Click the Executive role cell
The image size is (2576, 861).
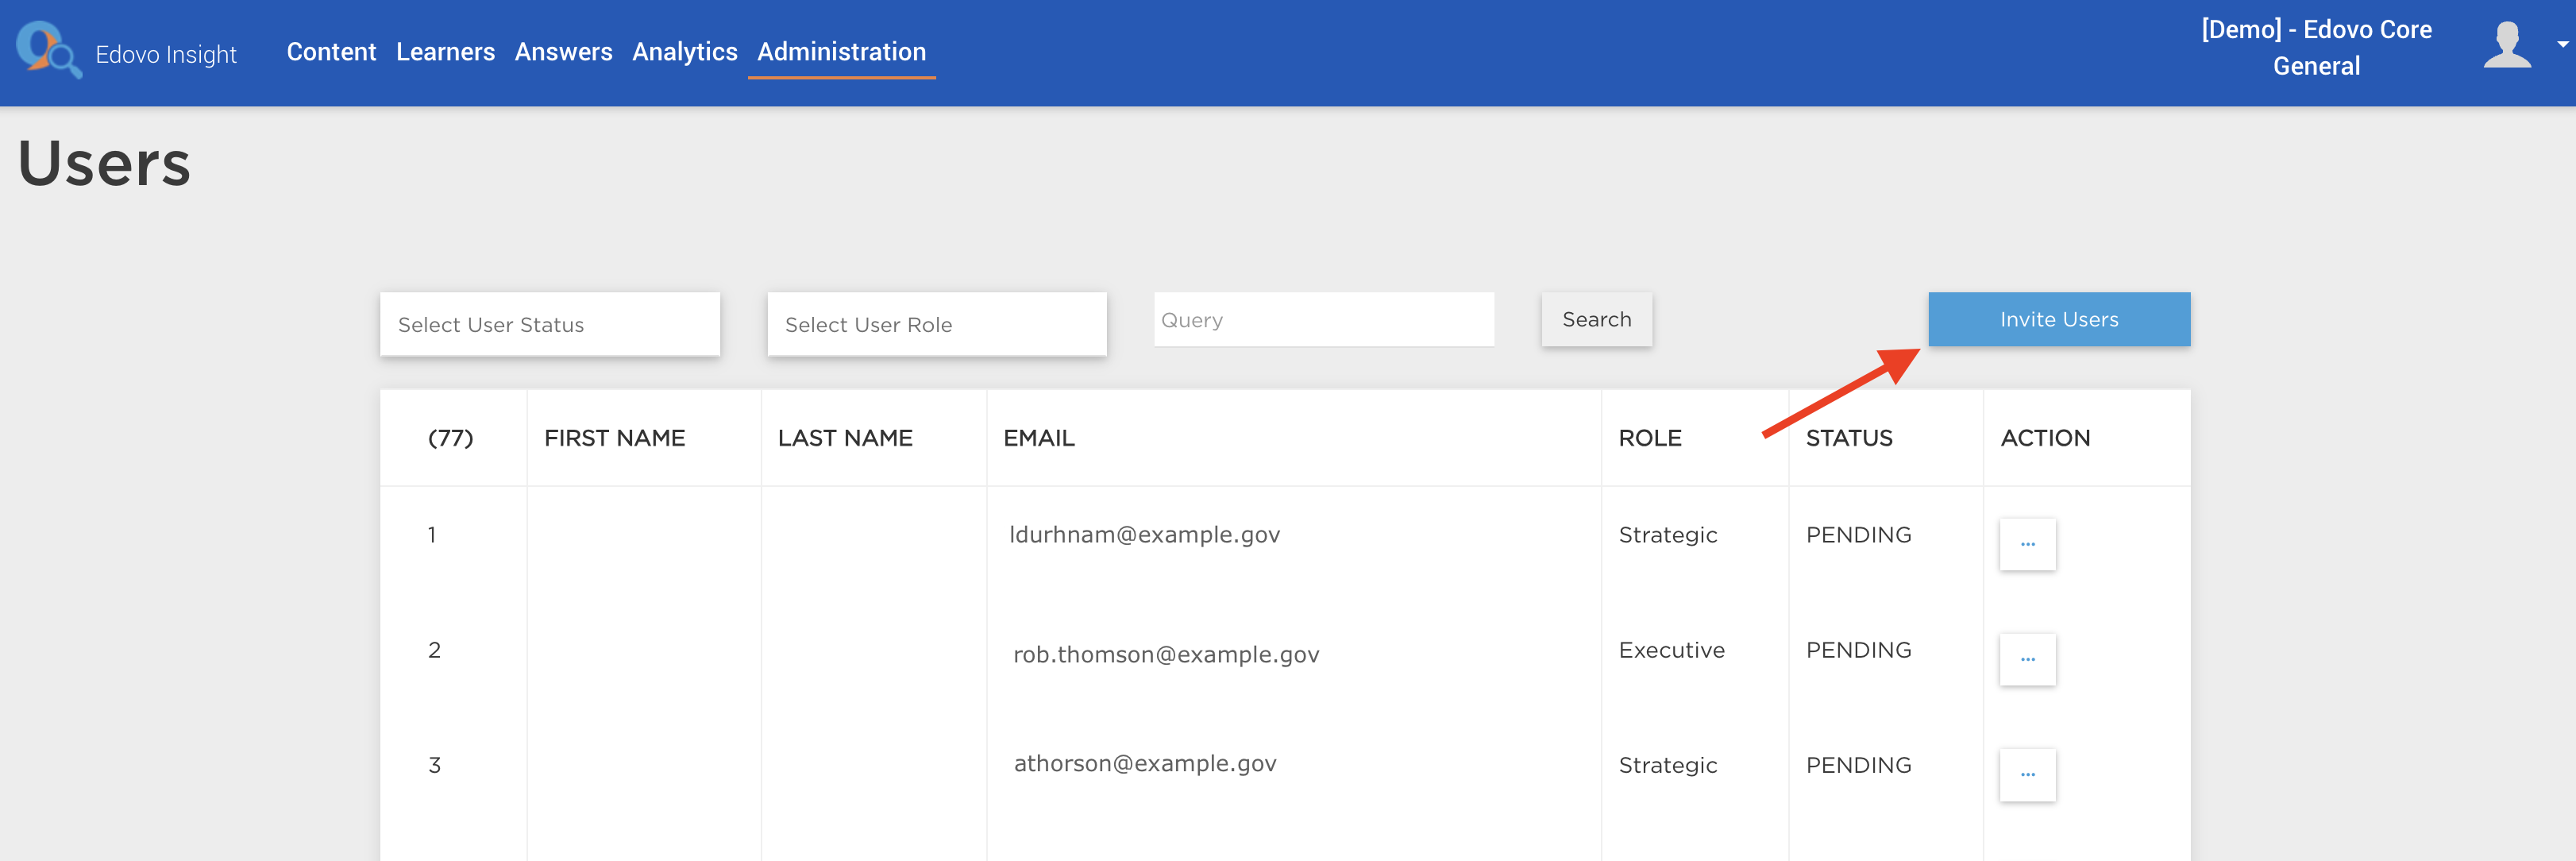pos(1671,650)
